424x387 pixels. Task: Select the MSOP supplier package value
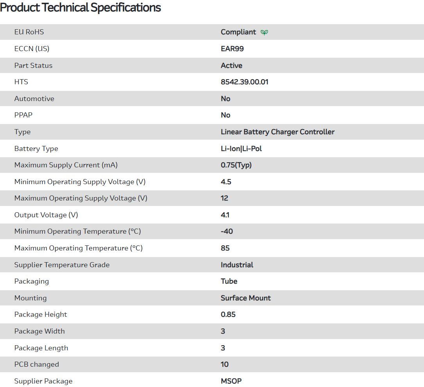pyautogui.click(x=231, y=381)
